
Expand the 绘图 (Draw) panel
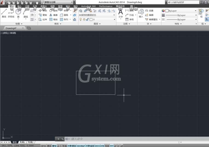[x=19, y=24]
